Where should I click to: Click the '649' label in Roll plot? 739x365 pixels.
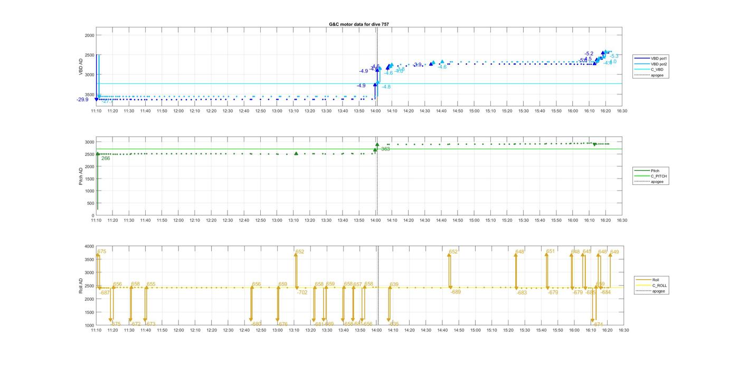pos(614,252)
